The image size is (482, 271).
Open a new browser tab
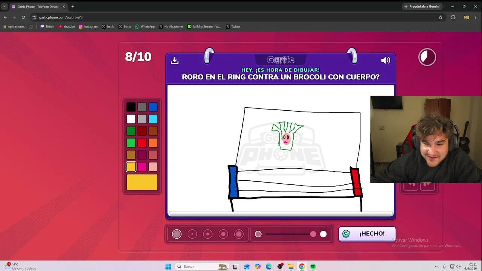click(73, 6)
